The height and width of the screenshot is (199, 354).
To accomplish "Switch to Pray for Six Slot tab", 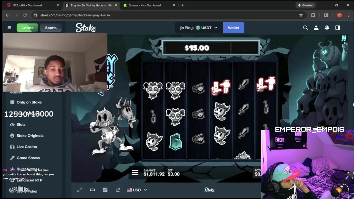I will (88, 5).
